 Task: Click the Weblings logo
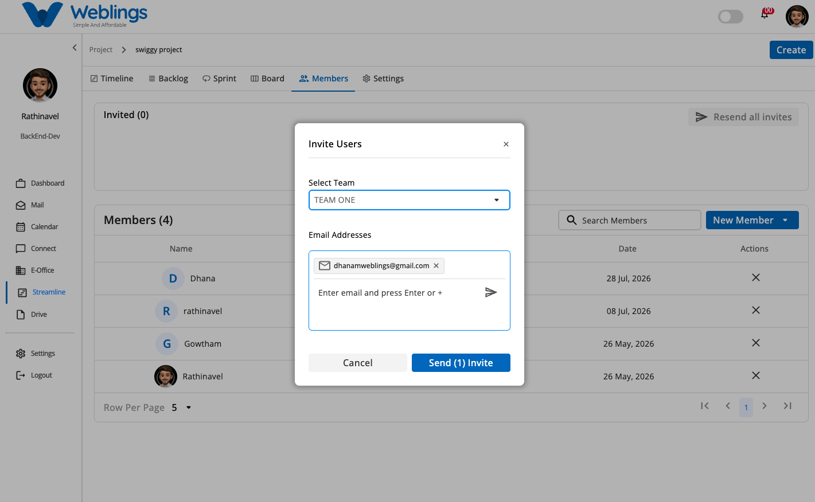(84, 15)
